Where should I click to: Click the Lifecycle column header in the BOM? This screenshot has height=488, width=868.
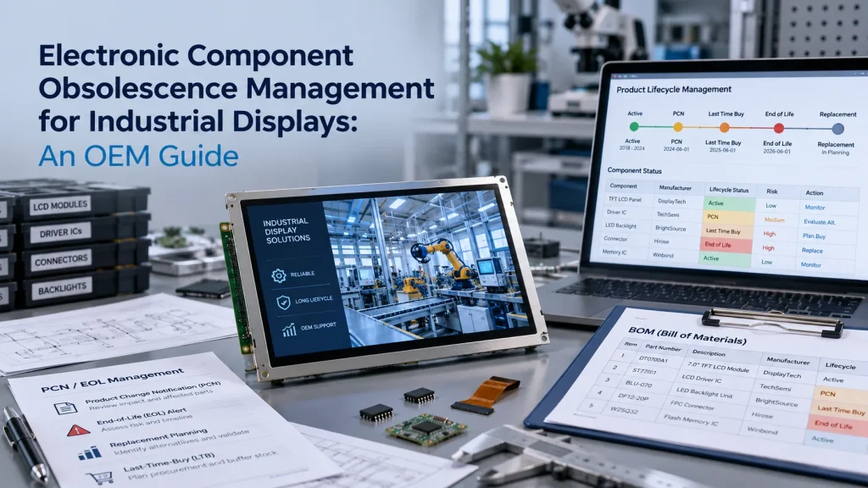(840, 366)
